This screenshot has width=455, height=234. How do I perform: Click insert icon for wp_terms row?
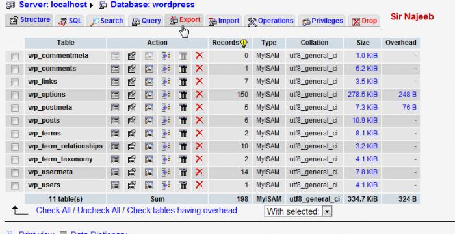(166, 134)
